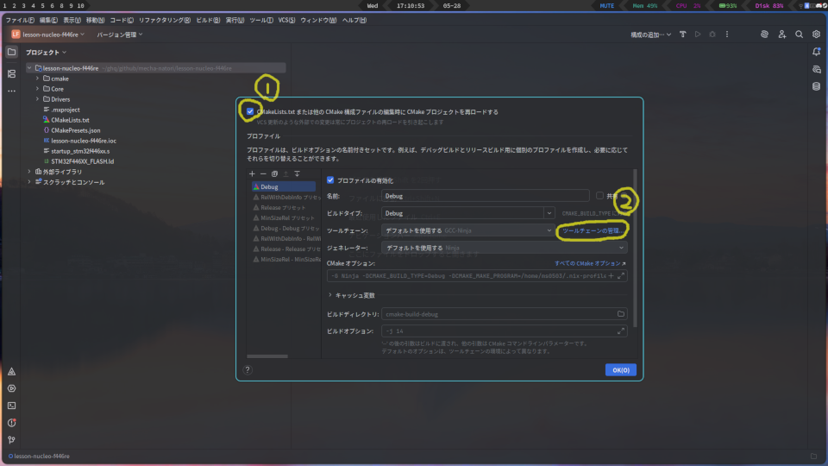828x466 pixels.
Task: Open AI chat tool window icon
Action: 817,69
